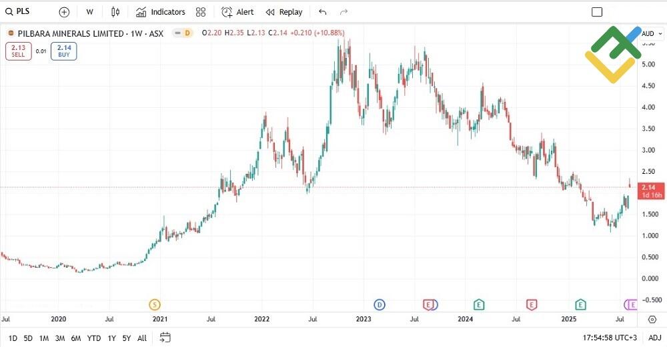This screenshot has width=667, height=347.
Task: Select the 3M time range
Action: coord(60,338)
